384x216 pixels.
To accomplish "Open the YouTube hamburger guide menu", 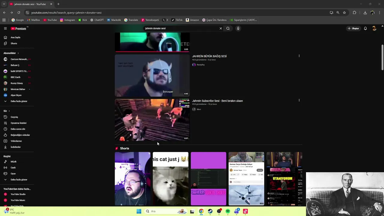I will point(5,28).
